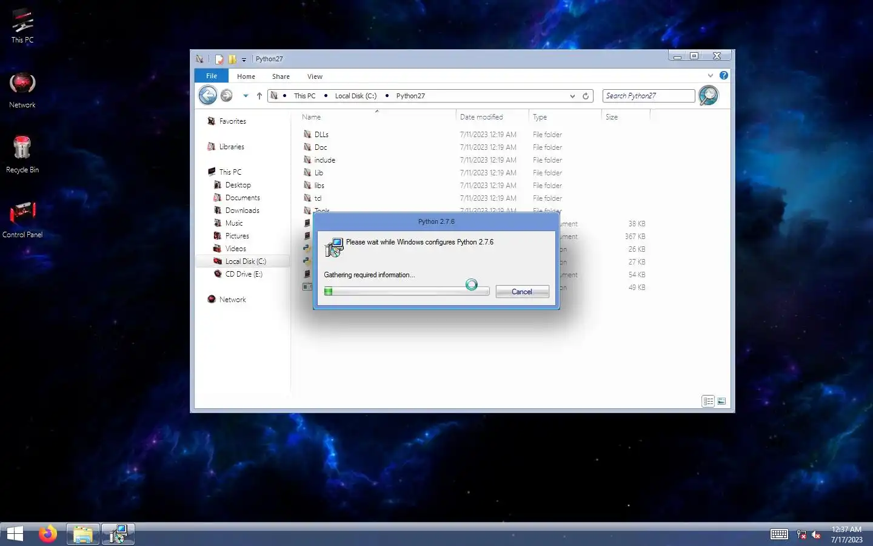The height and width of the screenshot is (546, 873).
Task: Select the Lib folder
Action: (319, 173)
